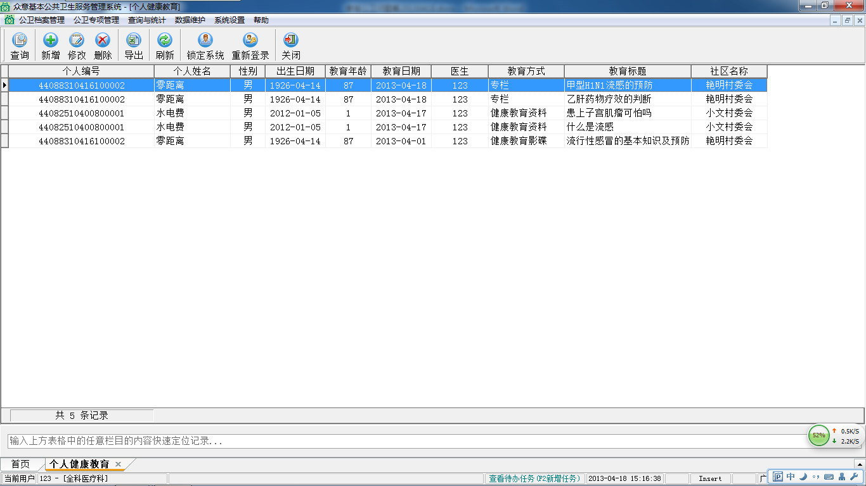This screenshot has height=486, width=866.
Task: Click the 52% memory accelerator ball
Action: (819, 435)
